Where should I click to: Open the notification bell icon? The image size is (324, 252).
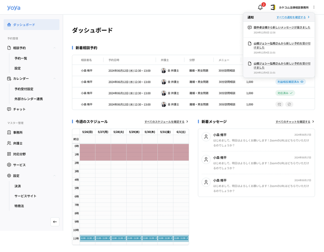[x=260, y=8]
